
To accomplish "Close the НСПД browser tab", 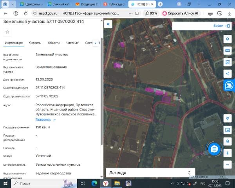I will [x=152, y=4].
